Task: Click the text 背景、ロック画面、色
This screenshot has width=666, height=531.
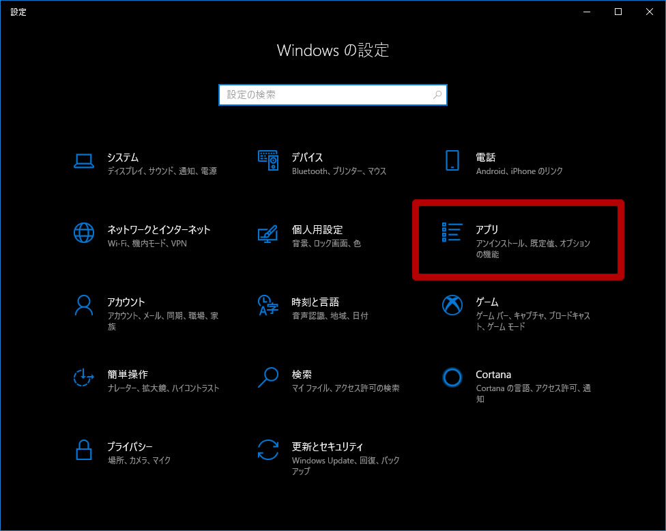Action: 326,244
